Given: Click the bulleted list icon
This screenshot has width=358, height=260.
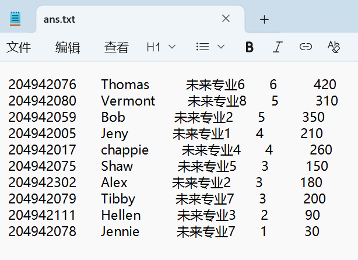Looking at the screenshot, I should (202, 47).
